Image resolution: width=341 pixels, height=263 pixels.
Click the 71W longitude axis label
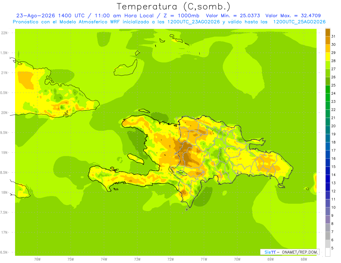pos(204,259)
